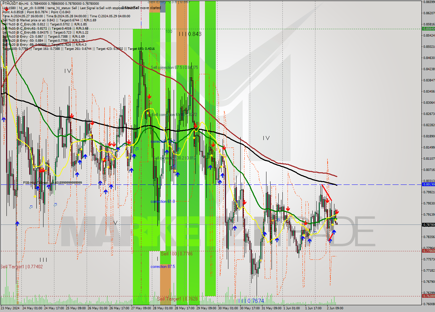
Task: Click the Sell %20 @ Market price line
Action: (x=49, y=20)
